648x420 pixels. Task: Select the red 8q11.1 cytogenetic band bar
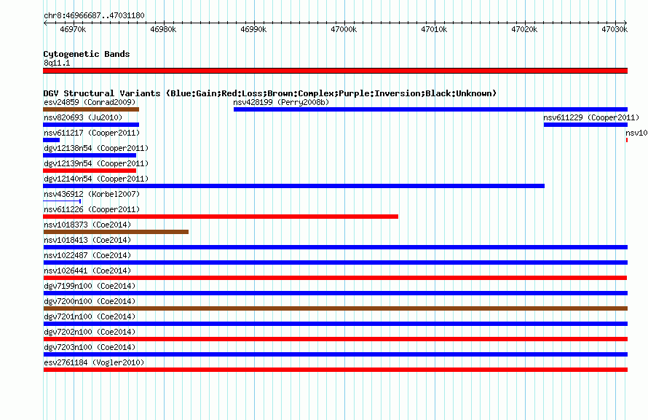pyautogui.click(x=335, y=71)
